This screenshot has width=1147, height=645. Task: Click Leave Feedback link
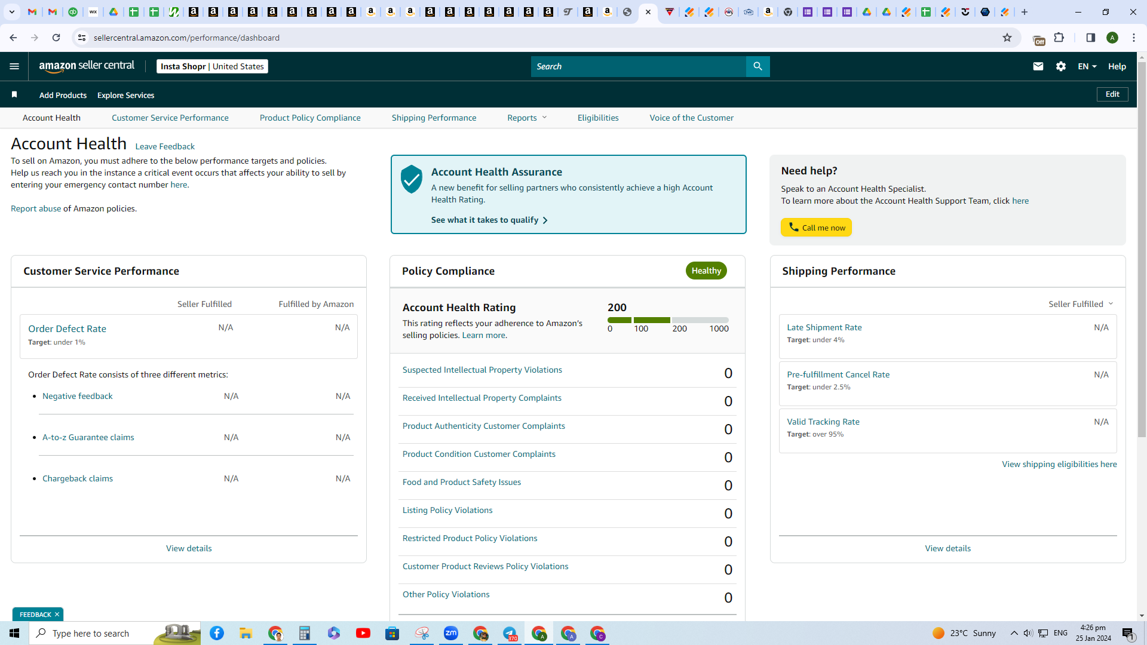[165, 146]
